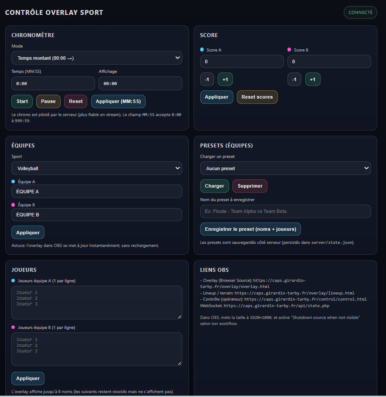386x397 pixels.
Task: Decrease Score B by one
Action: pyautogui.click(x=294, y=79)
